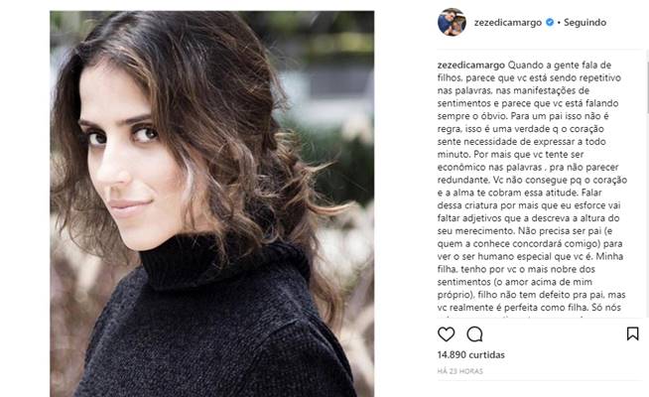Screen dimensions: 649x397
Task: Open zezedicamargo username at caption start
Action: tap(471, 65)
